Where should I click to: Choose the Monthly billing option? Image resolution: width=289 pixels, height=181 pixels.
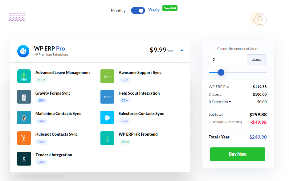point(118,11)
